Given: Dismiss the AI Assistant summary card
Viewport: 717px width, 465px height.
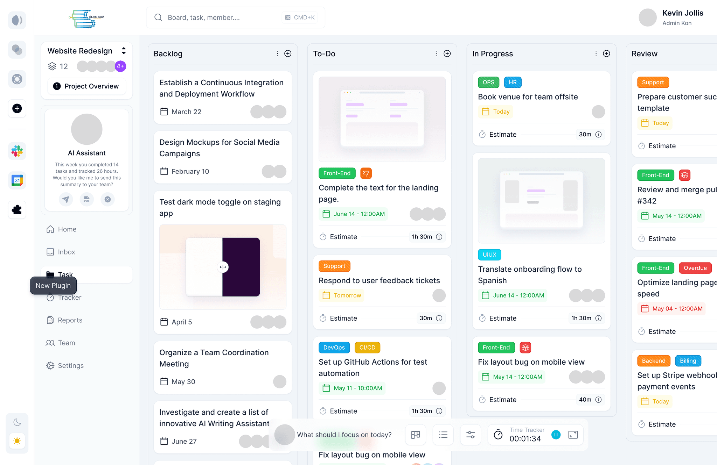Looking at the screenshot, I should (107, 199).
